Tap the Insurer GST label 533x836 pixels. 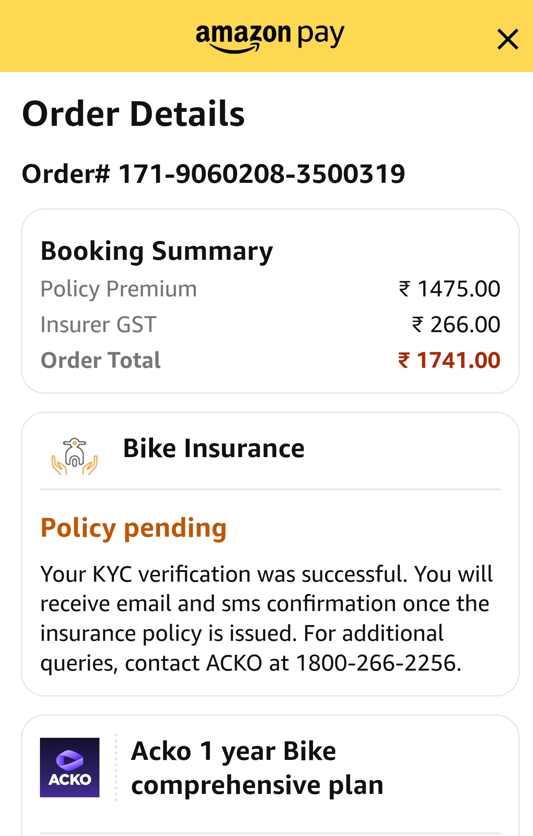[99, 325]
